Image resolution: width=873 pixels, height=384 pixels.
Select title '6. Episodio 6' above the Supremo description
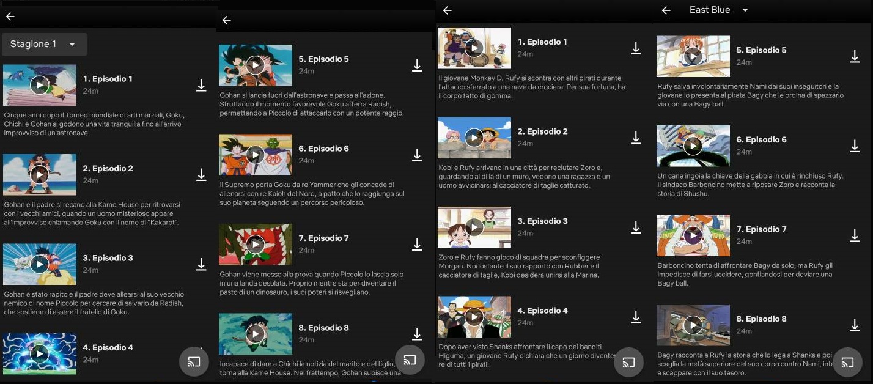click(324, 149)
